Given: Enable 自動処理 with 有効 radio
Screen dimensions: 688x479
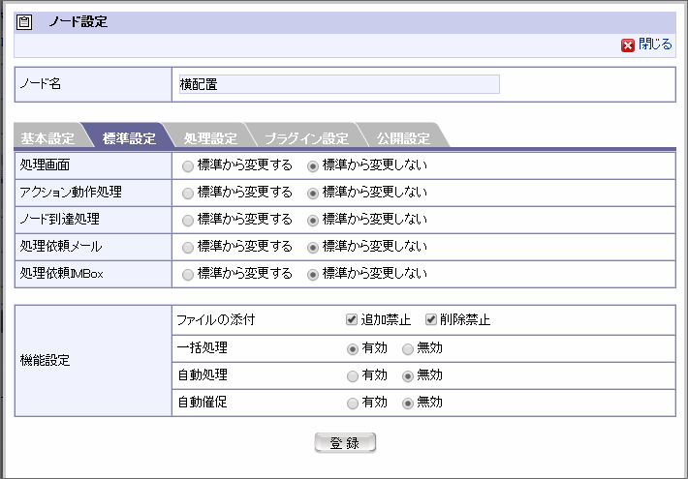Looking at the screenshot, I should [353, 376].
